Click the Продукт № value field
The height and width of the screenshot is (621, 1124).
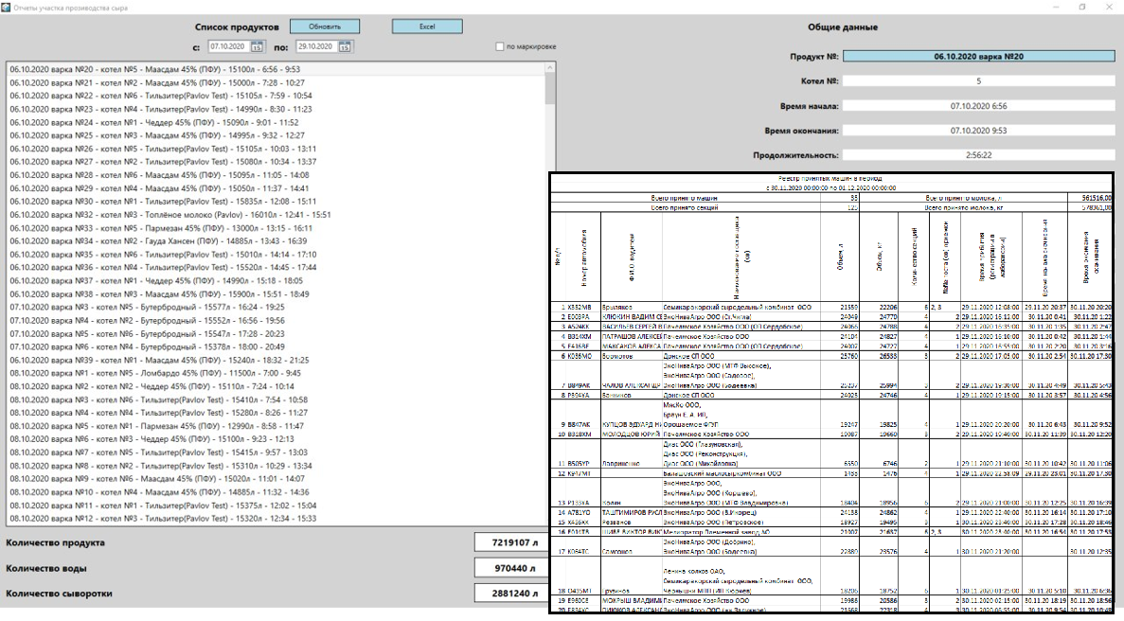coord(979,56)
